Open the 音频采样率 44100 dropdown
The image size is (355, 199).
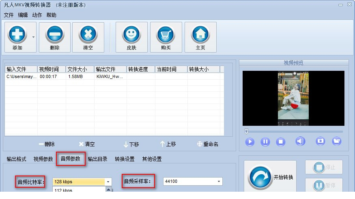tap(193, 181)
